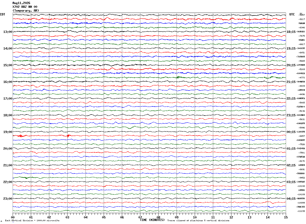Click the 04:15 UTC time label
This screenshot has width=306, height=224.
(291, 199)
